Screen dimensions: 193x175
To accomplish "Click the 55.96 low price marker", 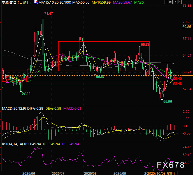I will 168,102.
